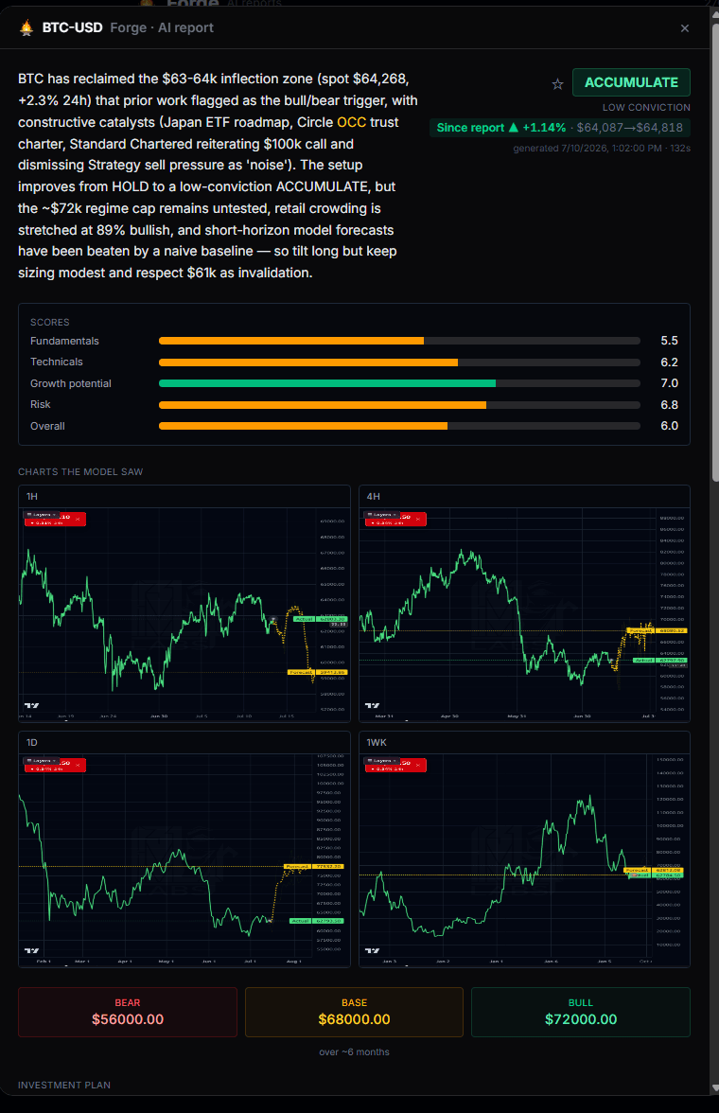Click the INVESTMENT PLAN heading
The height and width of the screenshot is (1113, 719).
[x=64, y=1086]
